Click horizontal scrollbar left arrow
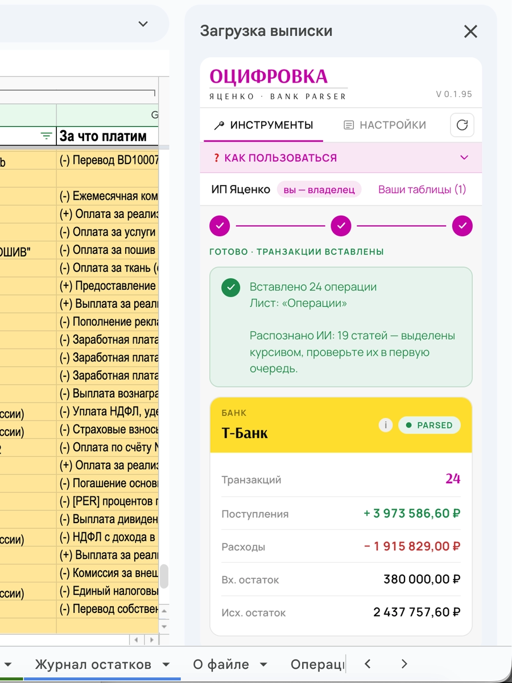Screen dimensions: 512x683 (137, 640)
